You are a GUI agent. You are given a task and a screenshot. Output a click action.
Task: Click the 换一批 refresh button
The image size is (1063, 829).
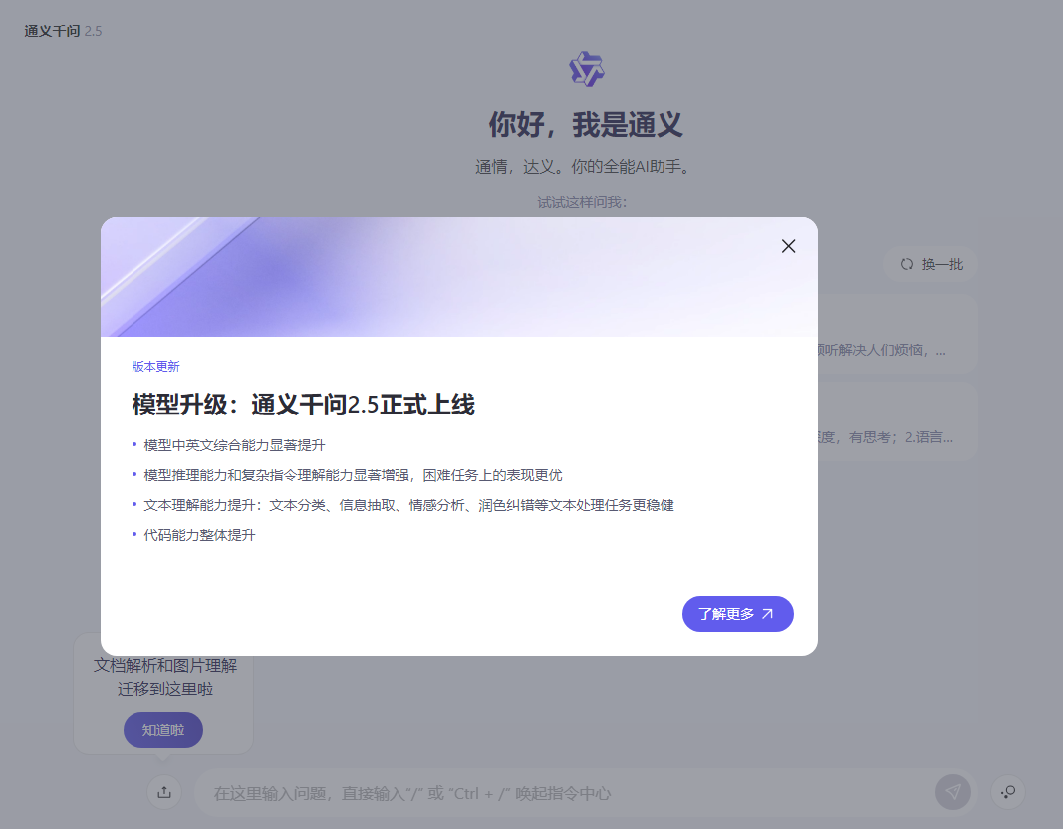coord(930,264)
